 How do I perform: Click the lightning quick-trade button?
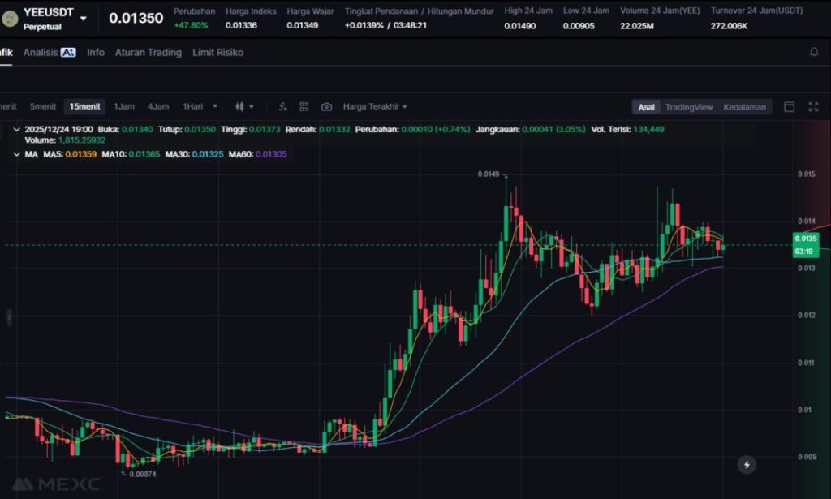click(747, 465)
